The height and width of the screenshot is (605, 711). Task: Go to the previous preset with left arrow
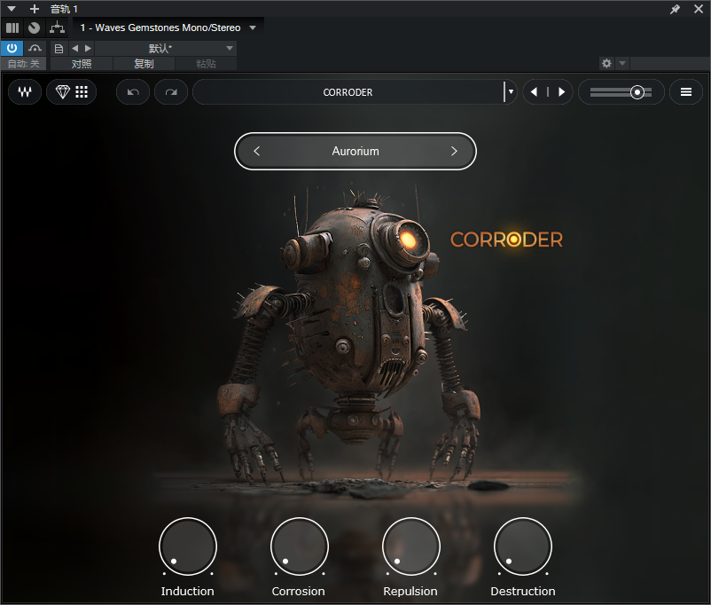[535, 92]
